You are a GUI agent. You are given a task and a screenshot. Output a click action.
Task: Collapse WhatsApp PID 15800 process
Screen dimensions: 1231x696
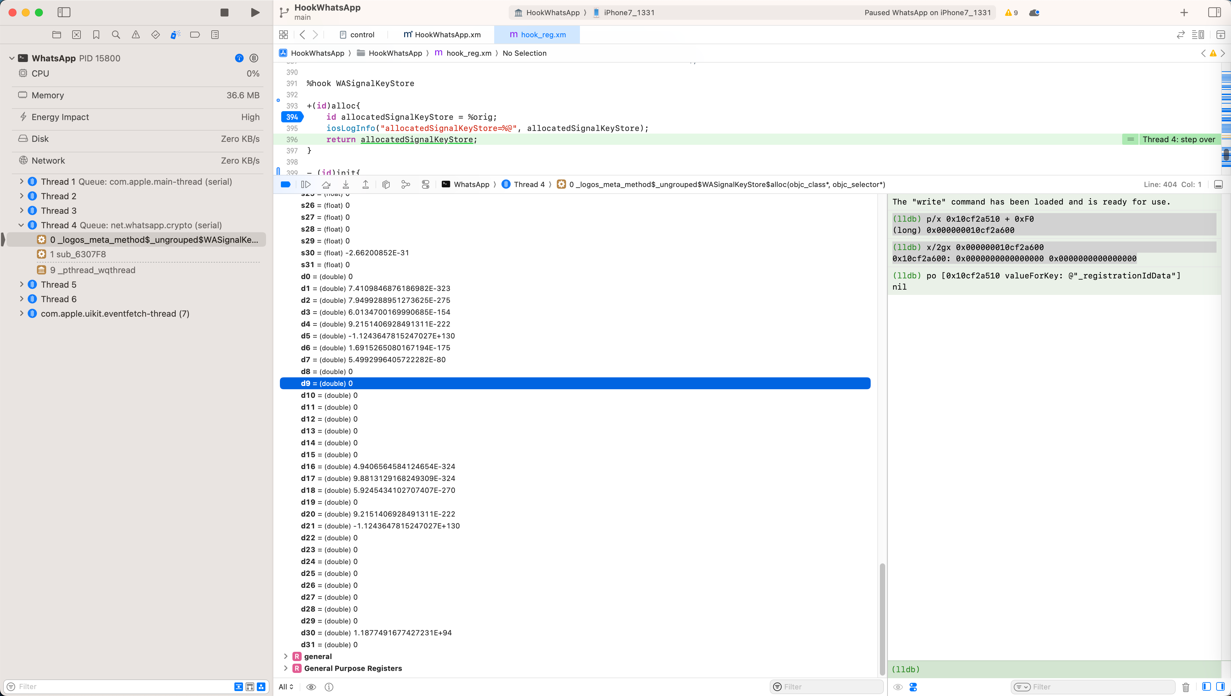12,58
